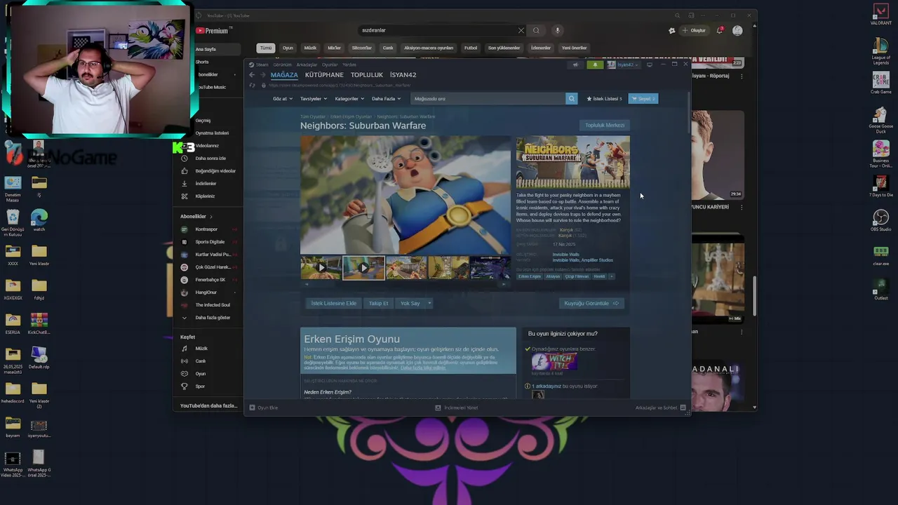
Task: Click the Steam store search magnifier button
Action: [x=571, y=98]
